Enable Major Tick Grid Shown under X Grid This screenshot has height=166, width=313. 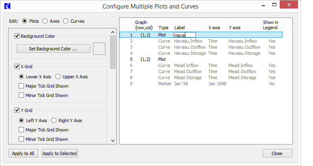pos(21,86)
